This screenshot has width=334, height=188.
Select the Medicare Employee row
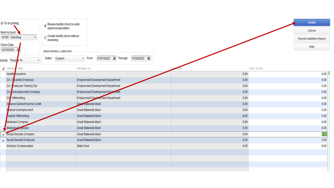click(x=163, y=128)
